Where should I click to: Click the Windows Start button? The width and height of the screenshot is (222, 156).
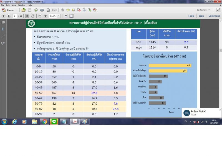coord(4,122)
